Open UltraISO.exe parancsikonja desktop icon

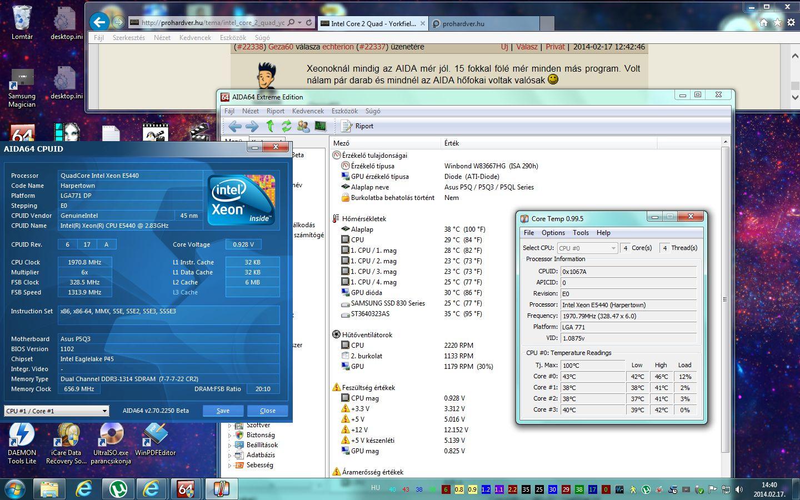(111, 443)
